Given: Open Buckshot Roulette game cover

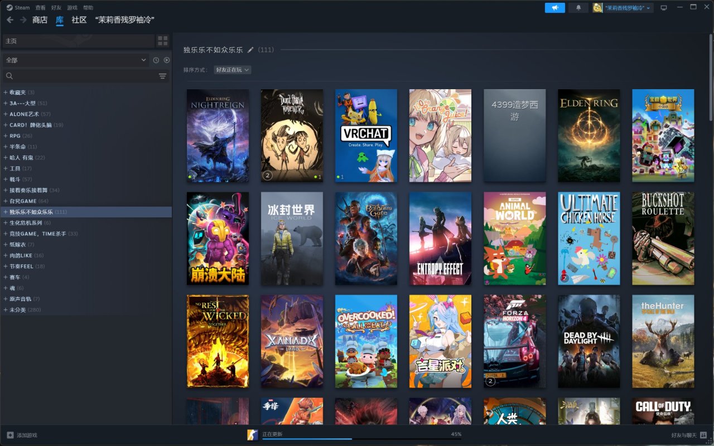Looking at the screenshot, I should pos(663,239).
